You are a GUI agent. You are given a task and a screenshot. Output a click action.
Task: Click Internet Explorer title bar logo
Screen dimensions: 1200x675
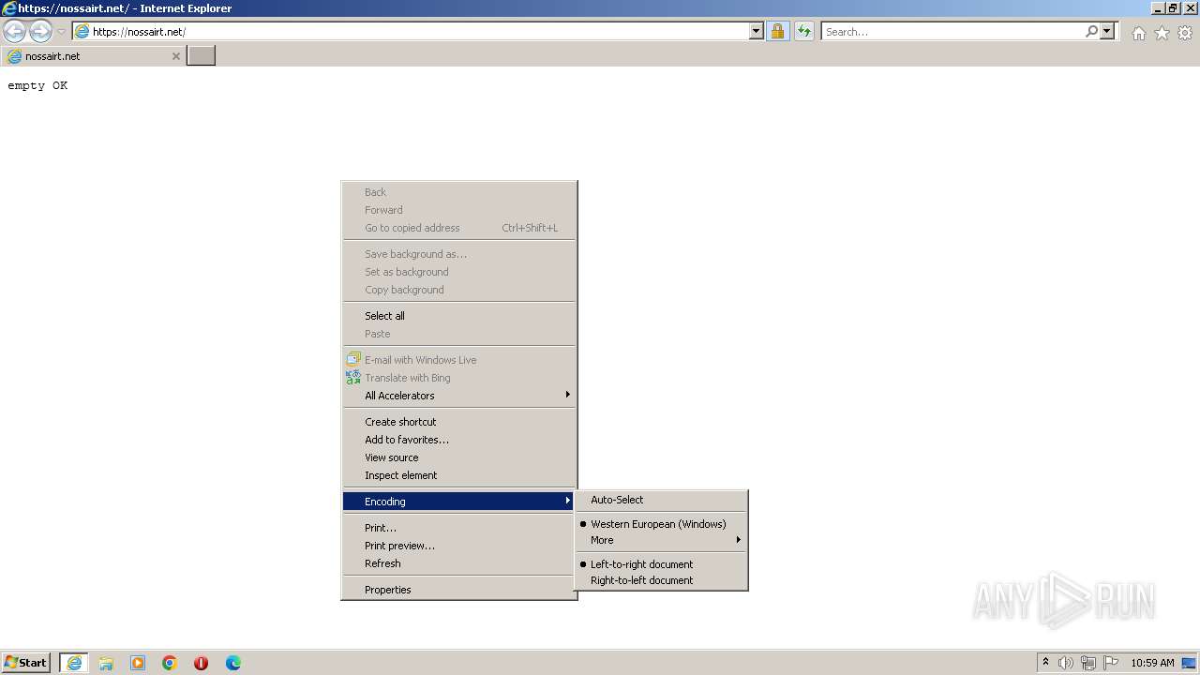click(x=8, y=8)
